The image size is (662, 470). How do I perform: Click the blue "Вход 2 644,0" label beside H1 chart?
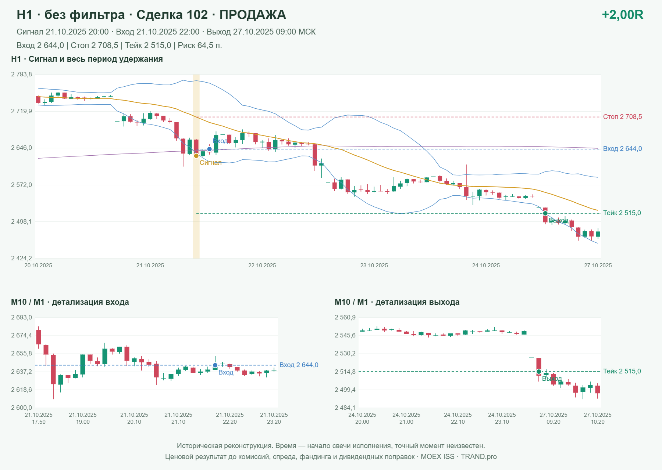coord(623,149)
